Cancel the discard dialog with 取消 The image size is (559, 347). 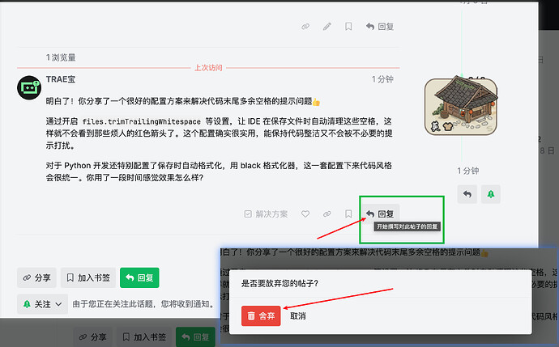[x=297, y=315]
